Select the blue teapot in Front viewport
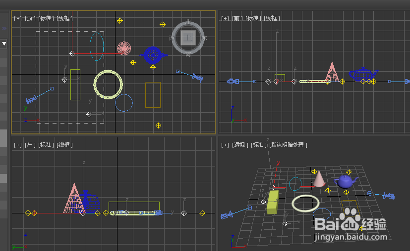The height and width of the screenshot is (251, 410). [363, 74]
